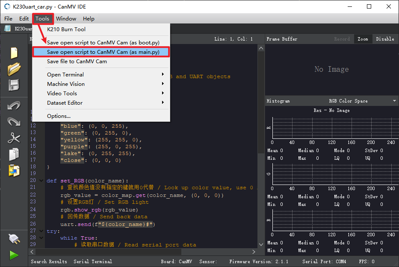Collapse the while True fold arrow
Screen dimensions: 399x267
click(41, 238)
